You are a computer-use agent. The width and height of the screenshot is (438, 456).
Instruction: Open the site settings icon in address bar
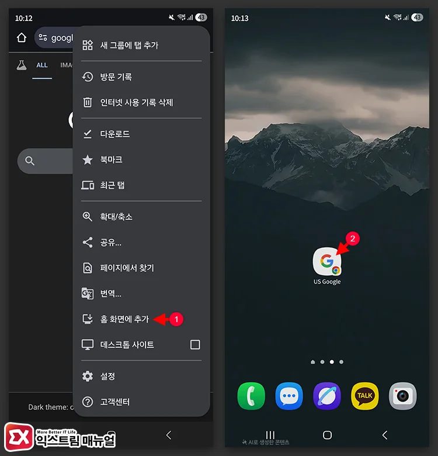coord(43,37)
